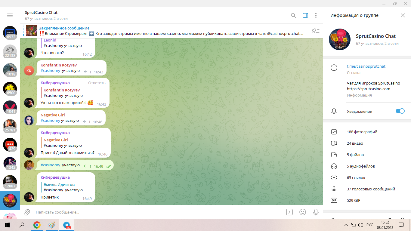
Task: Search within the SprutCasino chat
Action: coord(293,15)
